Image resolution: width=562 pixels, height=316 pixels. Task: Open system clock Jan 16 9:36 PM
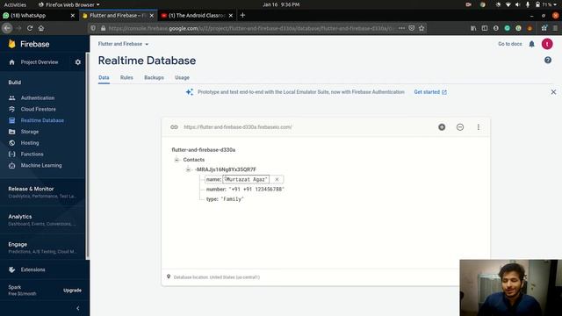281,4
